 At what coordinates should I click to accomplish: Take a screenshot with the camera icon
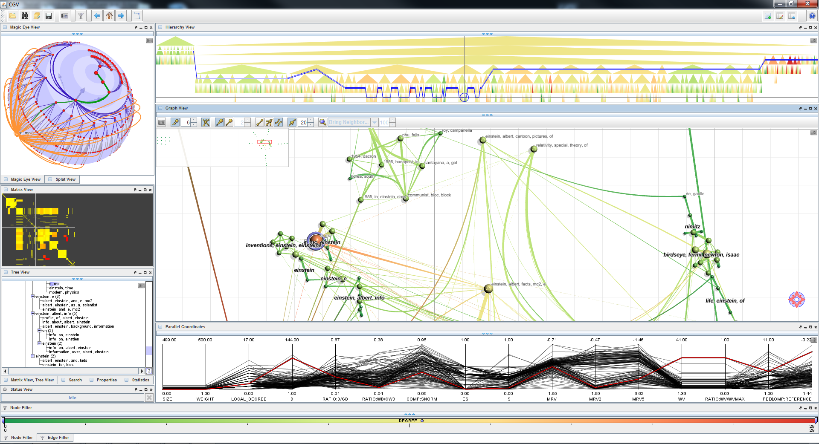click(x=65, y=16)
